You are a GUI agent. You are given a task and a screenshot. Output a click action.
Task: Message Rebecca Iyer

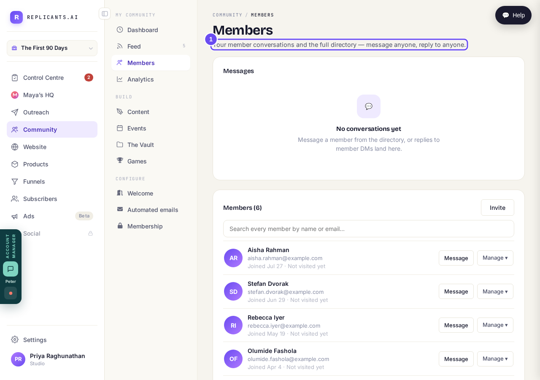pos(456,325)
